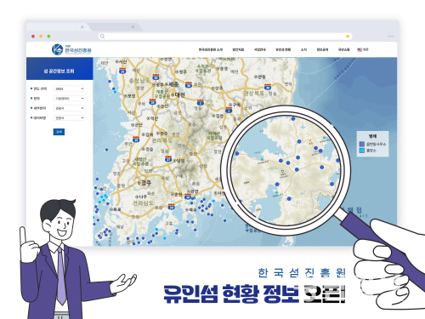Image resolution: width=425 pixels, height=319 pixels.
Task: Click the yellow bookmark star in address bar
Action: click(x=348, y=37)
